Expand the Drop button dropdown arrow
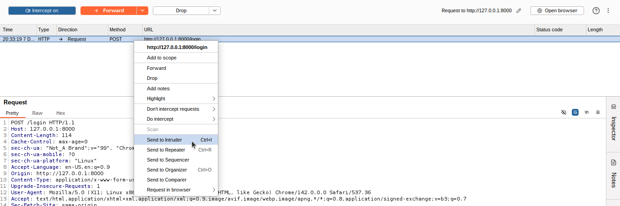The width and height of the screenshot is (620, 206). (215, 10)
